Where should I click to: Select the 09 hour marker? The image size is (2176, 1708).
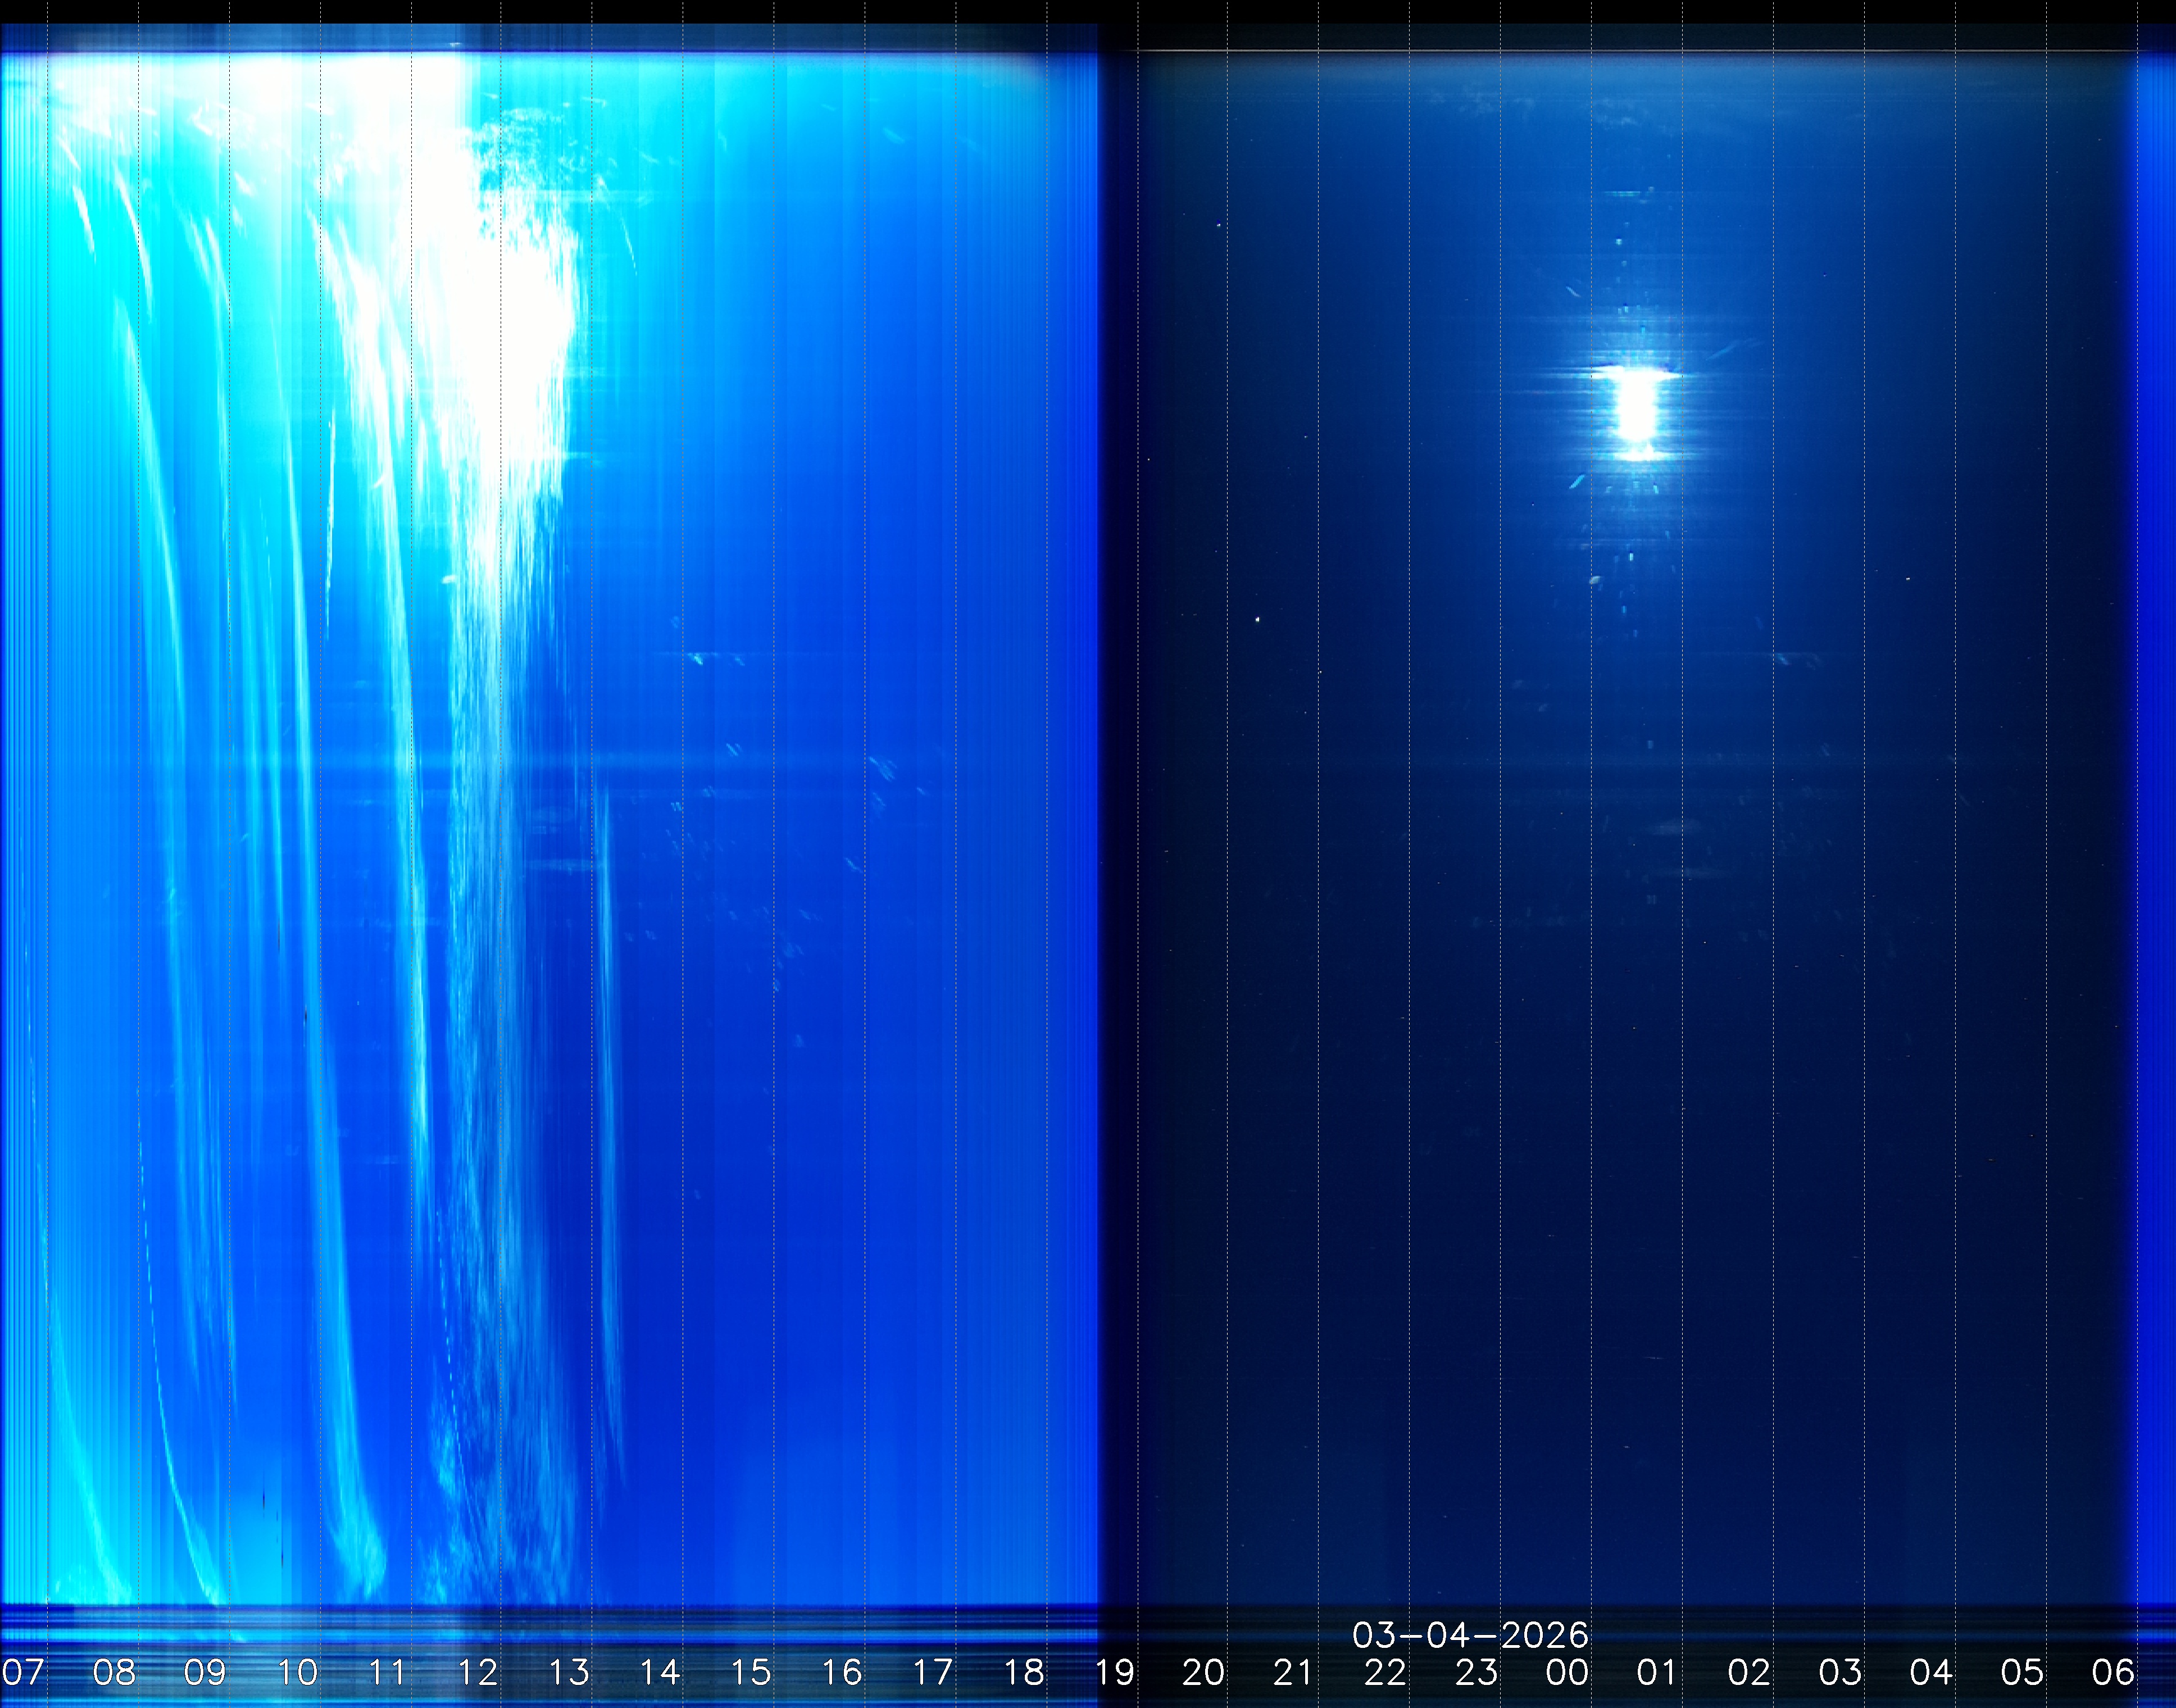205,1672
